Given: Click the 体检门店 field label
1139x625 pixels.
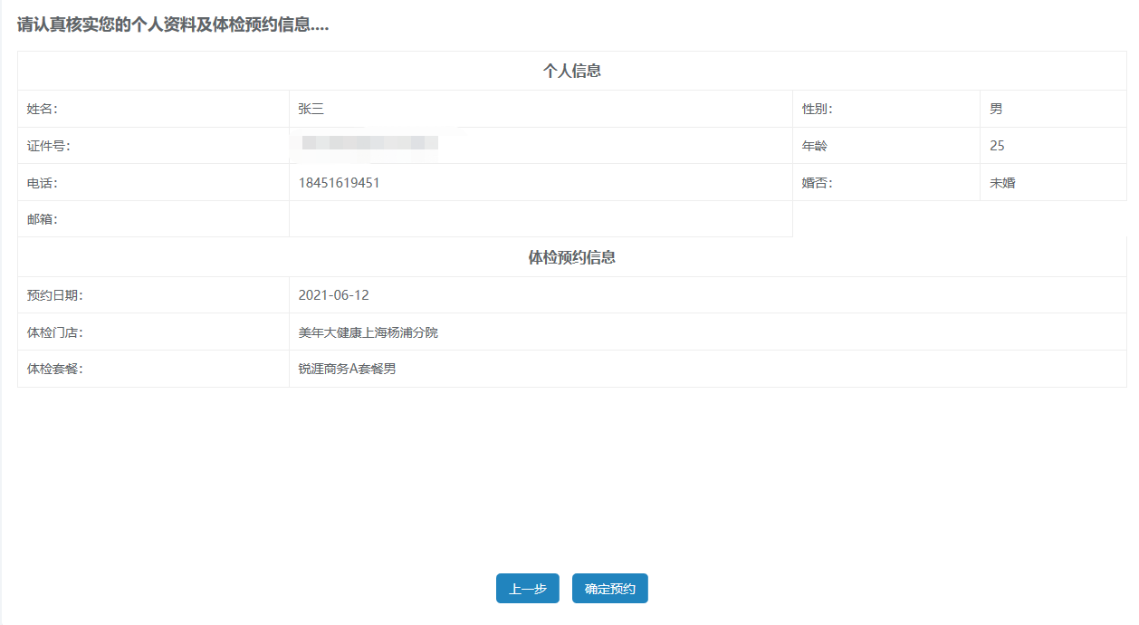Looking at the screenshot, I should (x=54, y=332).
